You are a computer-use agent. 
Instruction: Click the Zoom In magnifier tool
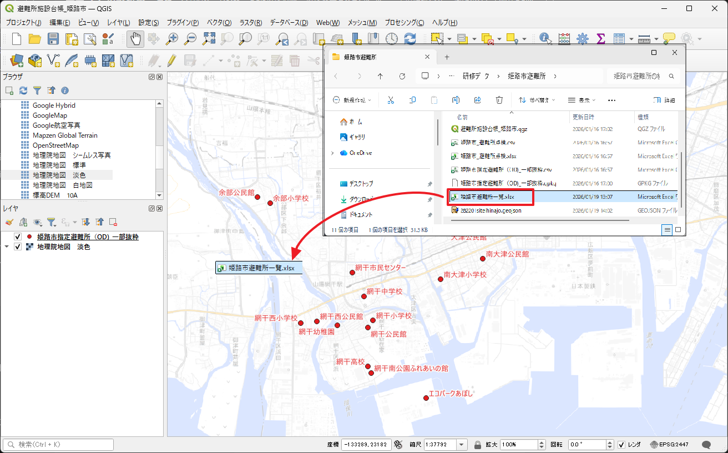173,39
